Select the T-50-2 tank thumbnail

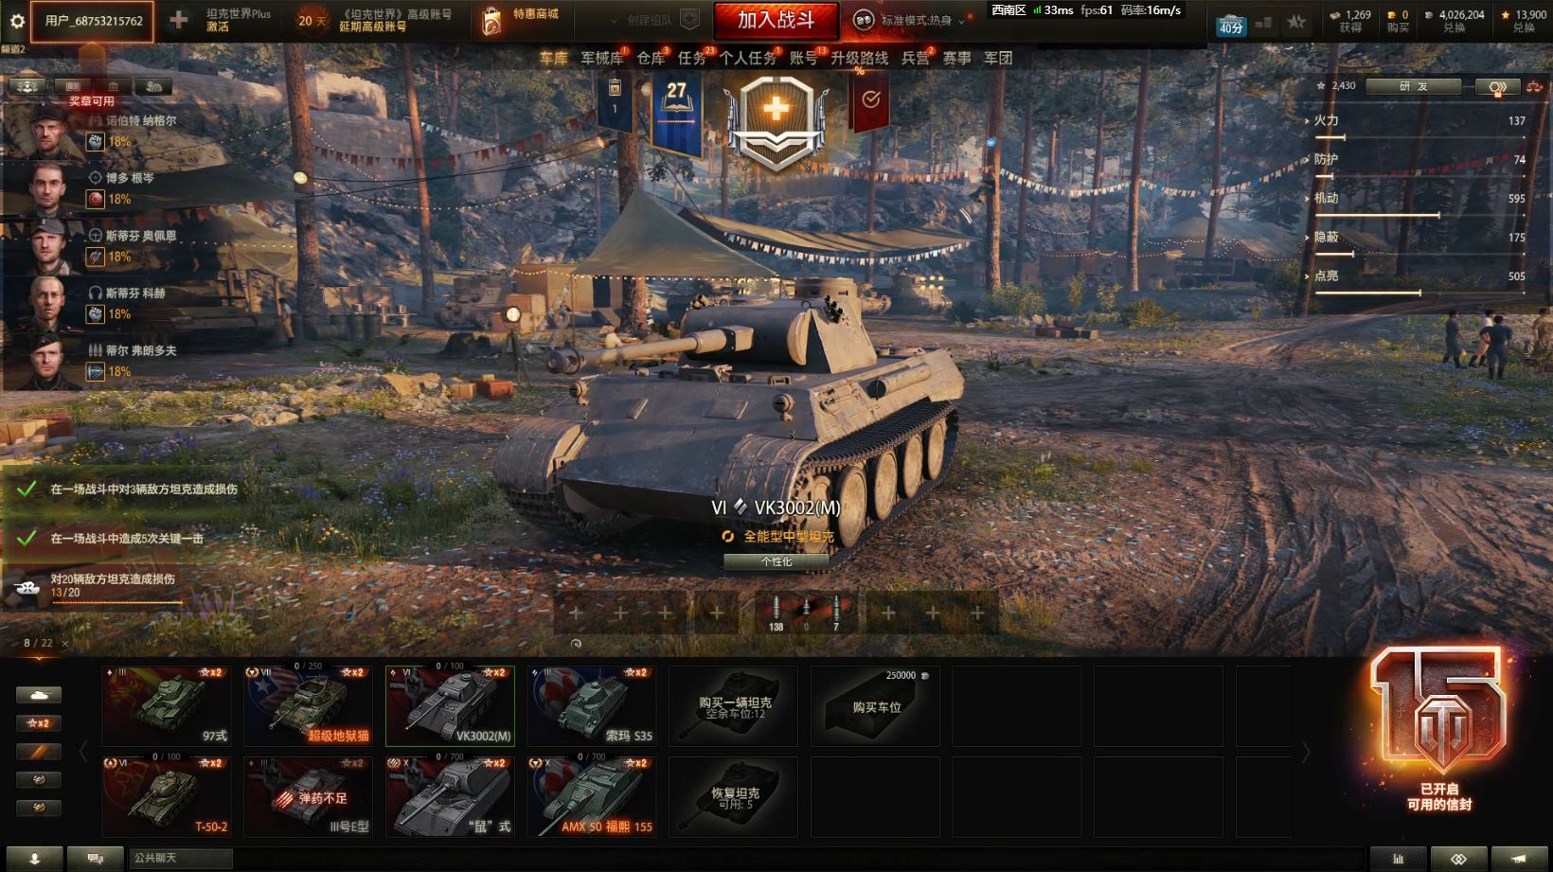[167, 796]
